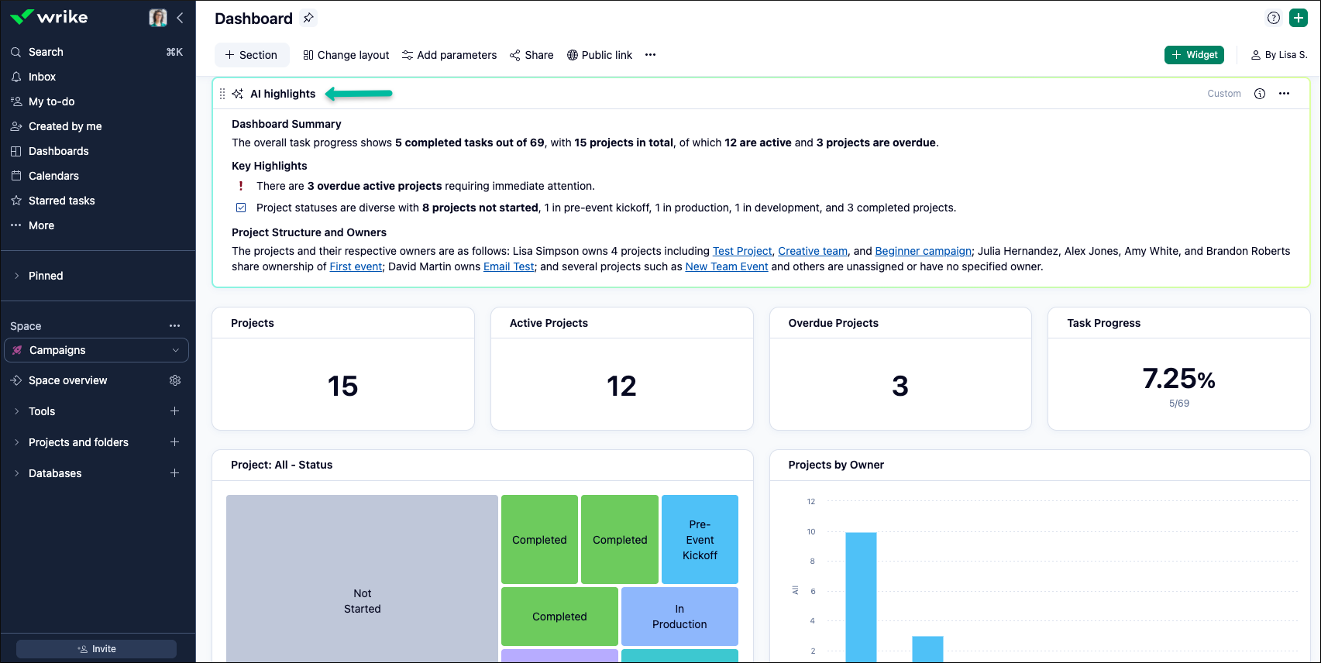Expand the Databases tree item
Image resolution: width=1321 pixels, height=663 pixels.
coord(17,473)
